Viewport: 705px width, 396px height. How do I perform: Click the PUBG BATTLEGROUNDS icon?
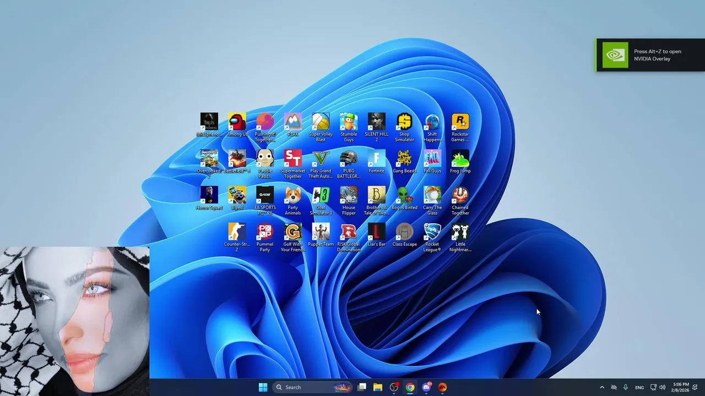349,164
